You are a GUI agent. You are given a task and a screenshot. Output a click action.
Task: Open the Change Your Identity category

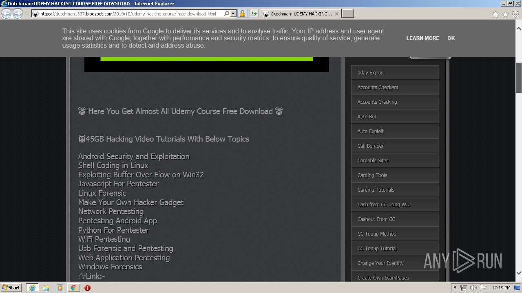click(395, 263)
